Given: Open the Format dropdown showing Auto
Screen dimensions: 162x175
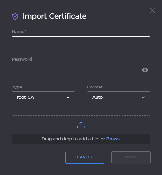Looking at the screenshot, I should pos(119,97).
